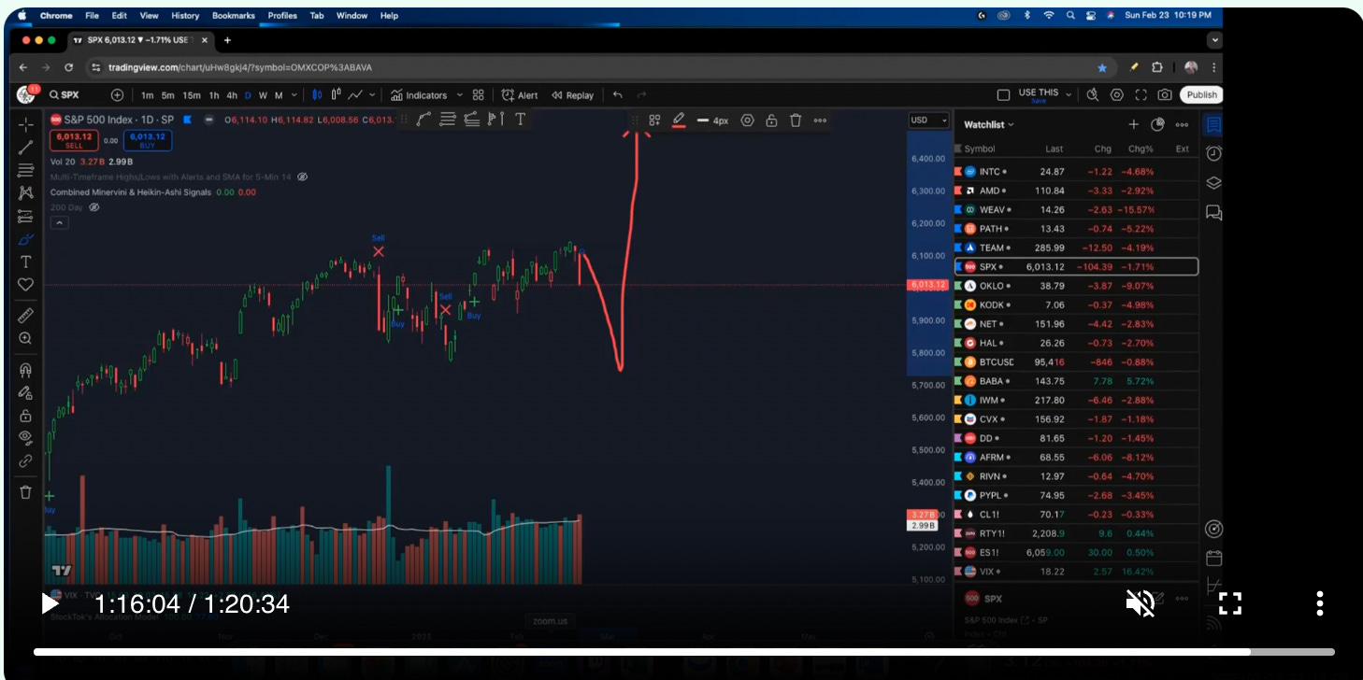Select BABA row in watchlist

coord(1075,381)
